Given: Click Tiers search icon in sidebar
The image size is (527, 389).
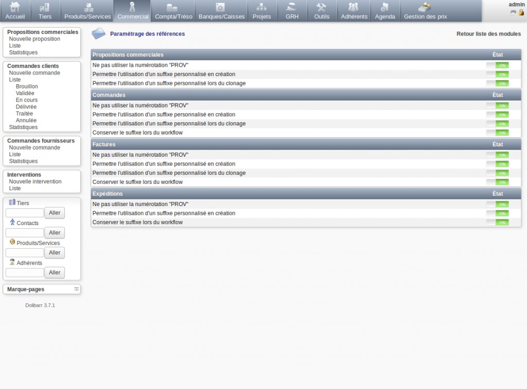Looking at the screenshot, I should 12,202.
